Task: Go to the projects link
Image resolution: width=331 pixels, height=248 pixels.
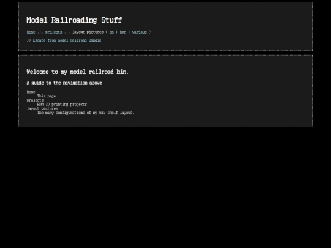Action: 53,32
